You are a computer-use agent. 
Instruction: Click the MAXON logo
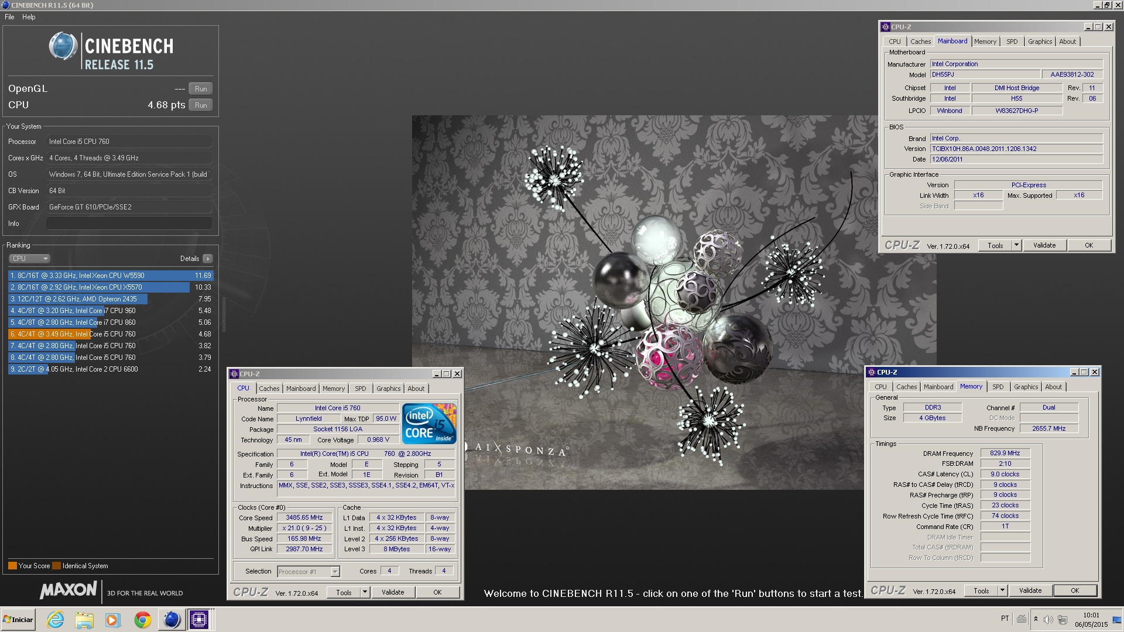(68, 590)
